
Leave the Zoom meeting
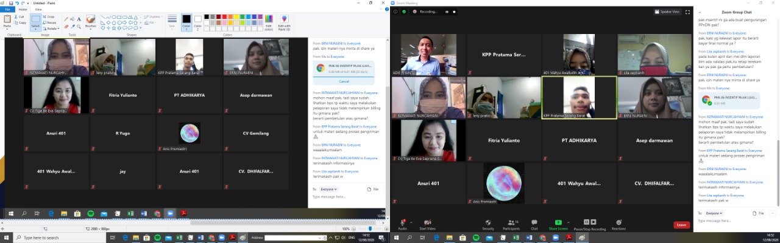(682, 225)
